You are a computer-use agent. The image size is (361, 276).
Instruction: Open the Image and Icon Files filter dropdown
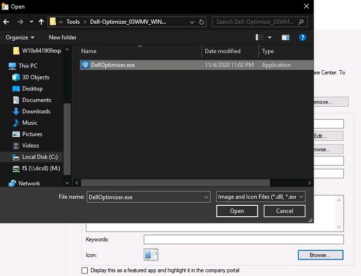[260, 197]
